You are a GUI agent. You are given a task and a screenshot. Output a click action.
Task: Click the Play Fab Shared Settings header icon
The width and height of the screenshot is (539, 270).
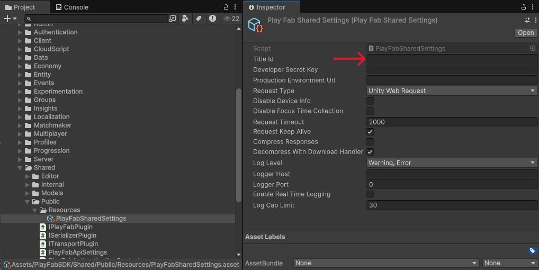255,25
